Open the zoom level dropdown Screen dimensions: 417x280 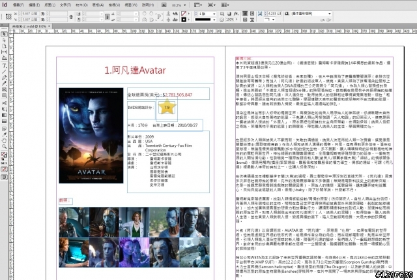[x=185, y=5]
